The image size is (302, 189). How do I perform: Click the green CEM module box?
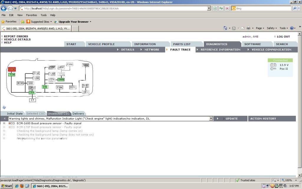32,92
